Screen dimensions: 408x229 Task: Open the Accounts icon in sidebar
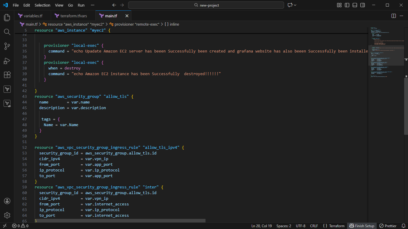coord(7,201)
